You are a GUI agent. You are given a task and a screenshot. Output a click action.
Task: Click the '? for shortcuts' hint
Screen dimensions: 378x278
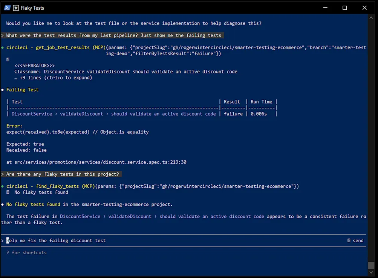(x=26, y=252)
